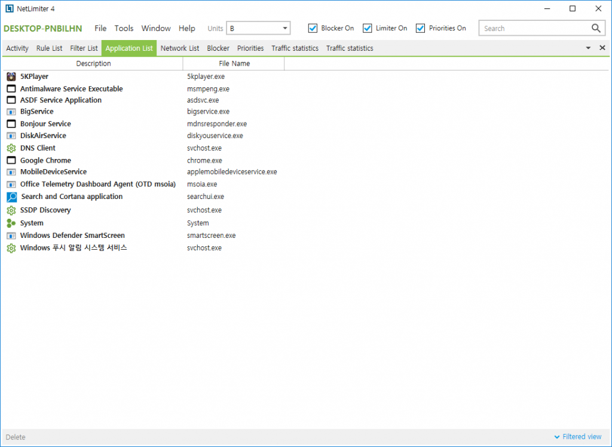Select the asdsvc.exe file name
612x447 pixels.
[x=203, y=100]
